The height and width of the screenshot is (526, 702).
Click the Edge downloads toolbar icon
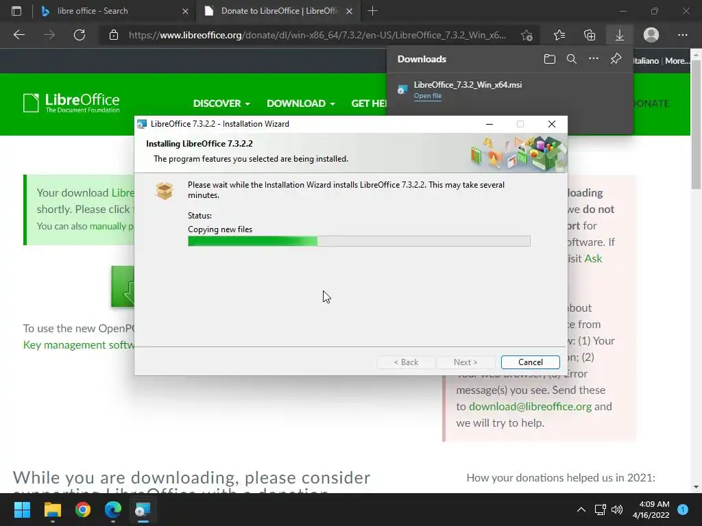(x=620, y=35)
